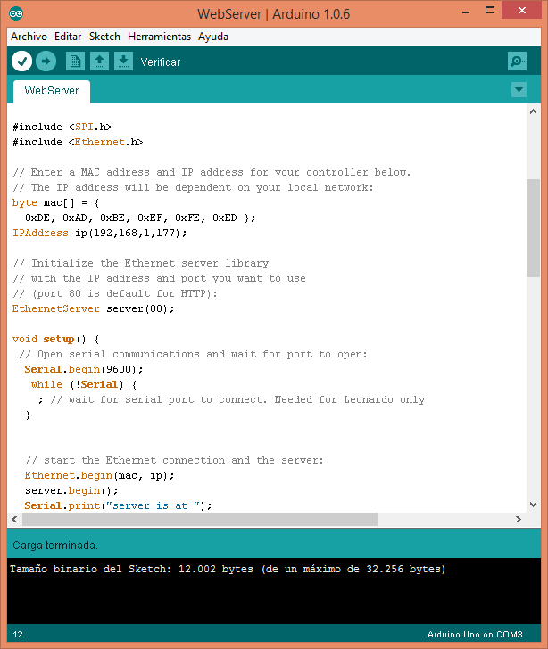Click the 'Tamaño binario del Sketch' console line
This screenshot has width=548, height=649.
[228, 569]
